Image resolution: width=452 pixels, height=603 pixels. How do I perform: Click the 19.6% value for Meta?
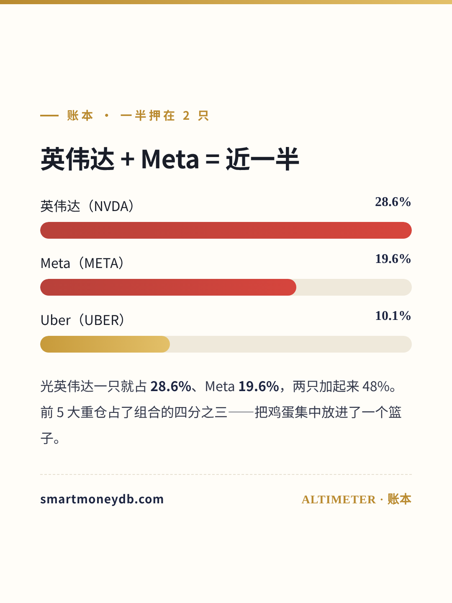[393, 259]
